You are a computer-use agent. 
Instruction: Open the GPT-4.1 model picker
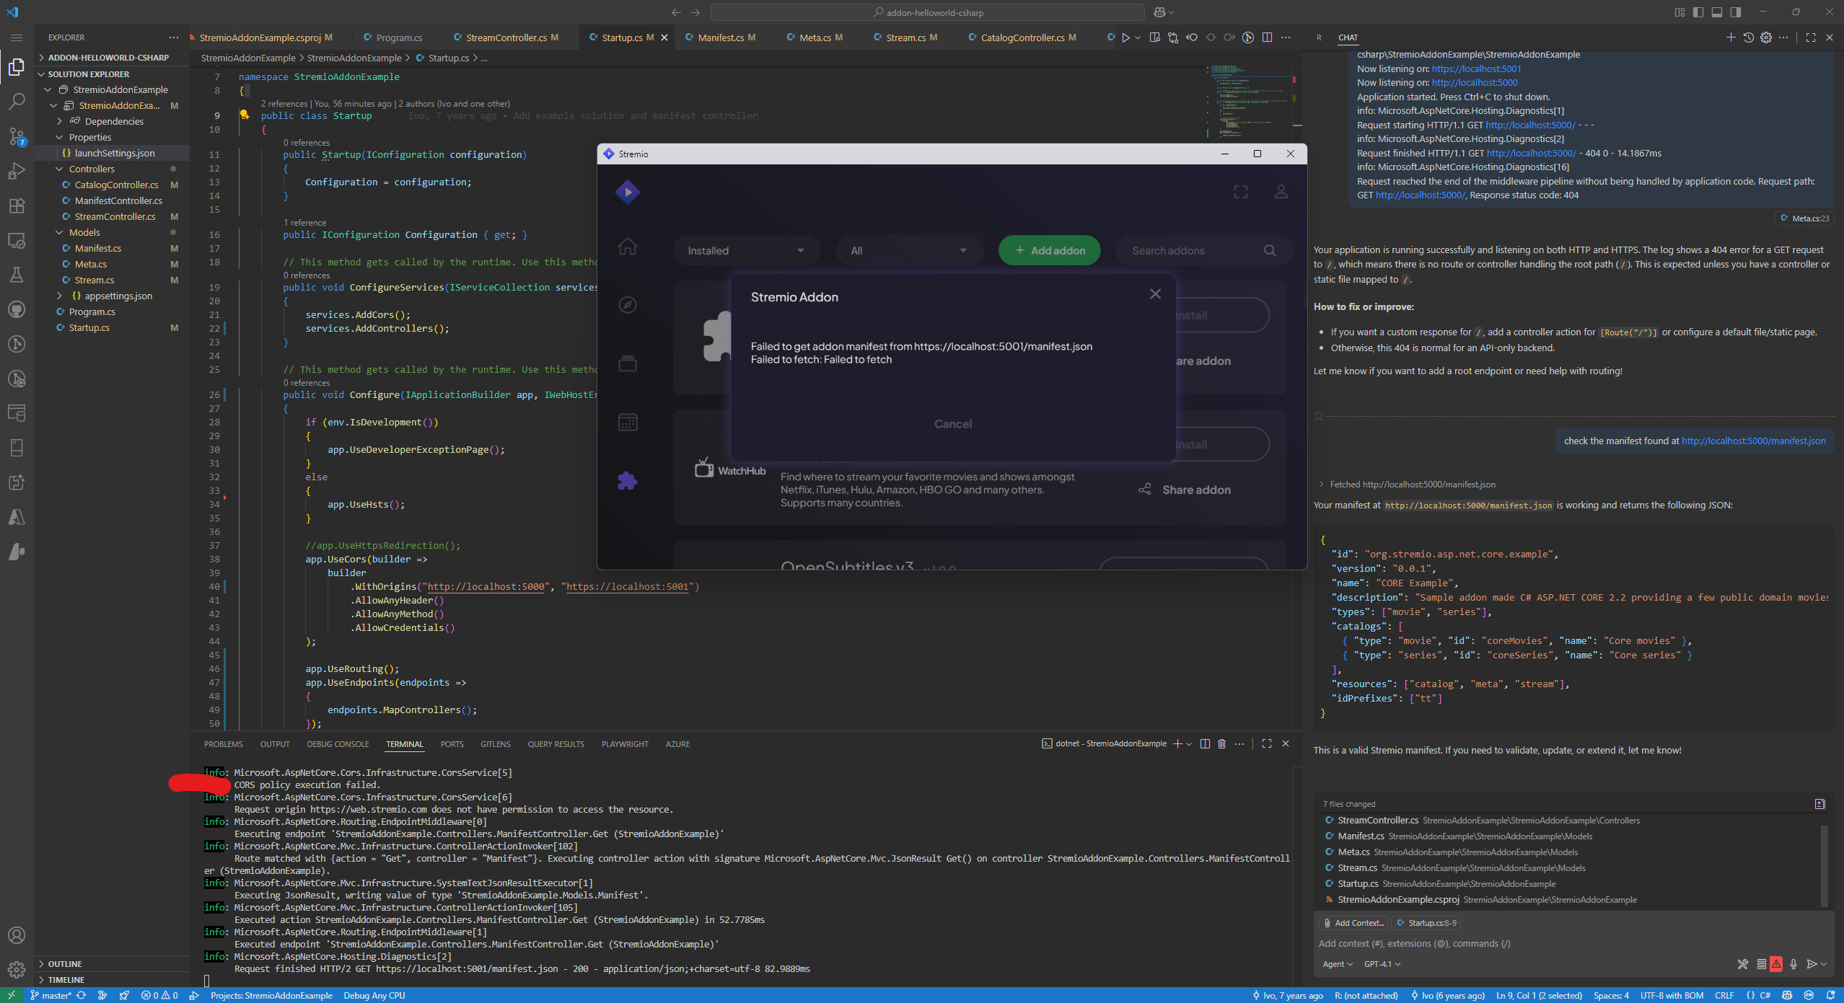(x=1382, y=964)
